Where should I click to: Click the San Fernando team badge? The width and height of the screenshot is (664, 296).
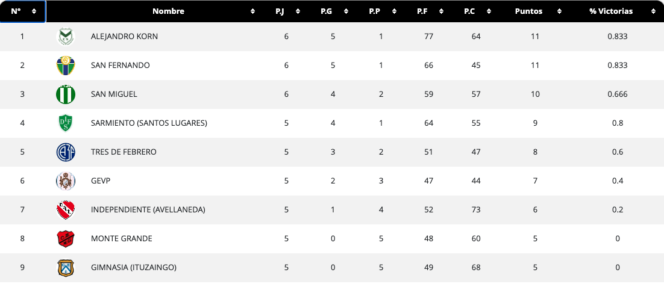[66, 65]
